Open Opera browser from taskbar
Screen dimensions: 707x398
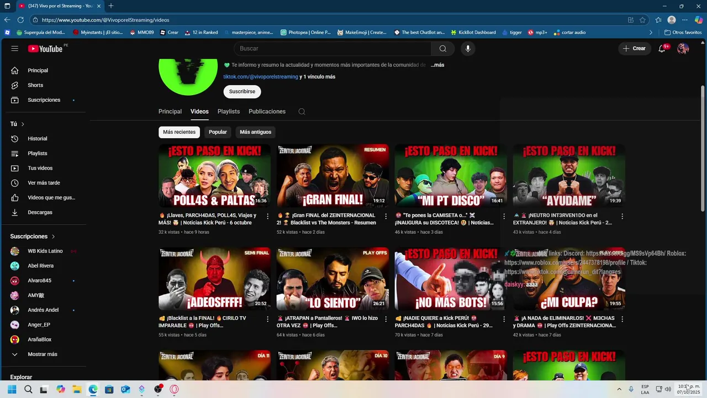175,389
